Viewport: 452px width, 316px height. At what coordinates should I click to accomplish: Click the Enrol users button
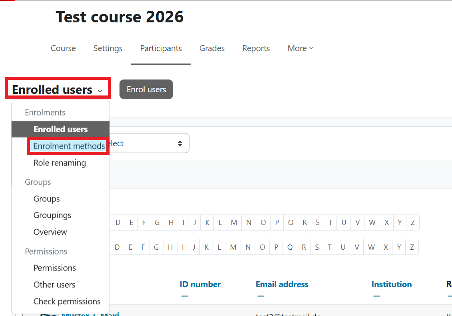pyautogui.click(x=146, y=89)
